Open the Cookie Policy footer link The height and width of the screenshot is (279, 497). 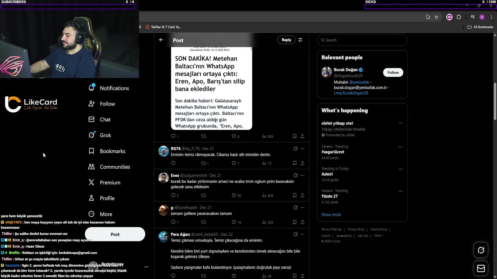pos(379,229)
